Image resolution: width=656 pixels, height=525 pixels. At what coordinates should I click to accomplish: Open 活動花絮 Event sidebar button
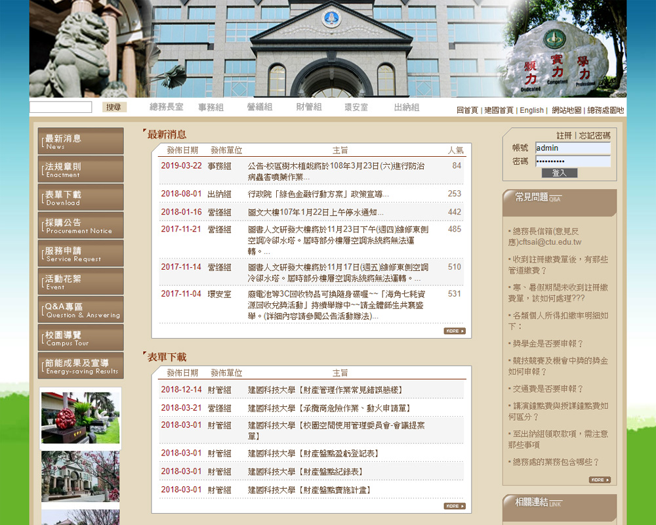tap(81, 282)
